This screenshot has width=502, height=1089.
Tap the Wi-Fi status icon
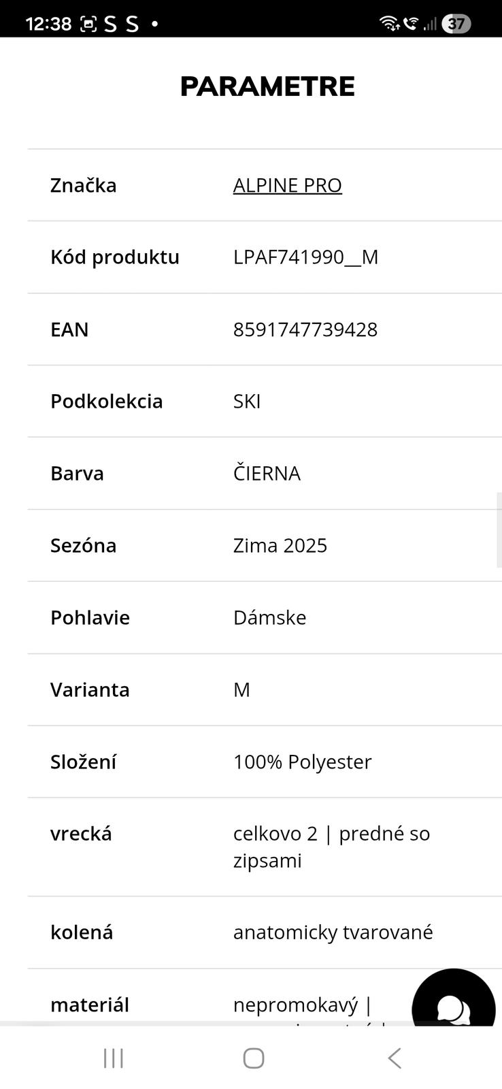(x=389, y=23)
